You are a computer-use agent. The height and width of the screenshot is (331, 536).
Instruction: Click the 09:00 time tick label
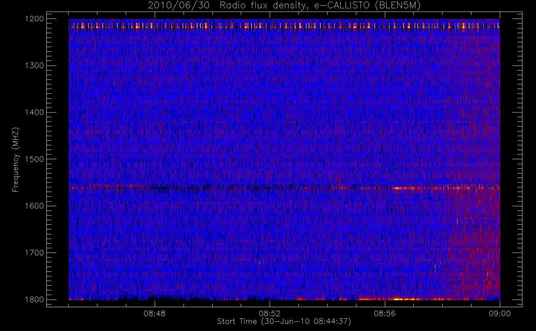click(500, 313)
